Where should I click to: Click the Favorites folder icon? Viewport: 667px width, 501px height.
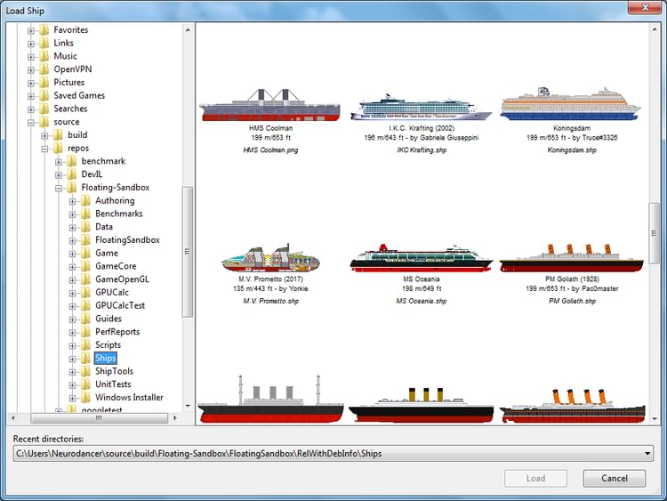[x=44, y=29]
